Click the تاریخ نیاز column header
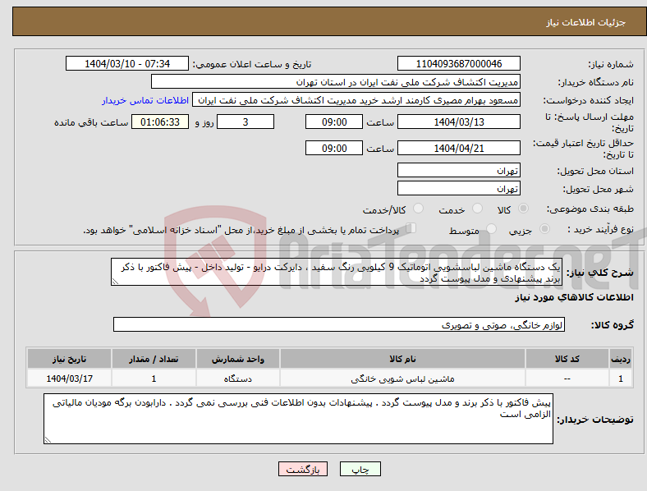This screenshot has width=647, height=491. [69, 359]
